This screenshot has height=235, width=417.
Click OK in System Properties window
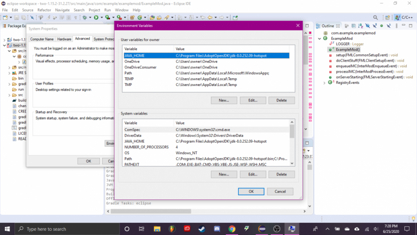(88, 161)
